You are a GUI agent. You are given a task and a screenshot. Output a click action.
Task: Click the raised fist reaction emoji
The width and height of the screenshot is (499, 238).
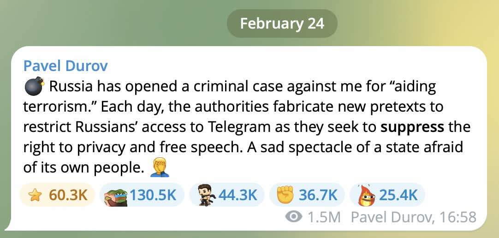point(285,195)
